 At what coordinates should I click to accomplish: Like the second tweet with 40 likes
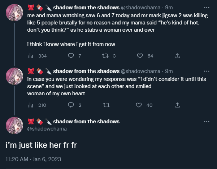pos(139,105)
